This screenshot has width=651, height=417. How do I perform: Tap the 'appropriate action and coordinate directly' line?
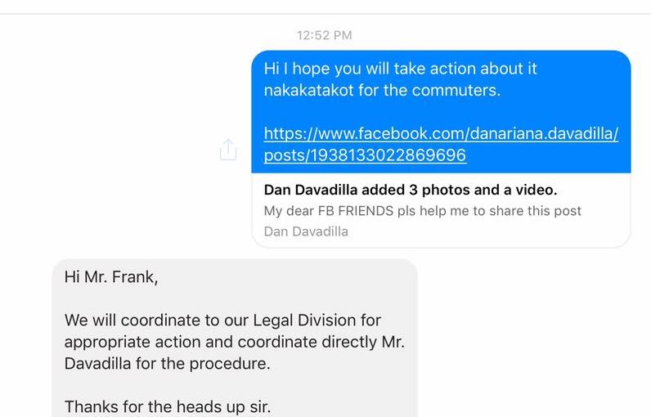coord(234,343)
